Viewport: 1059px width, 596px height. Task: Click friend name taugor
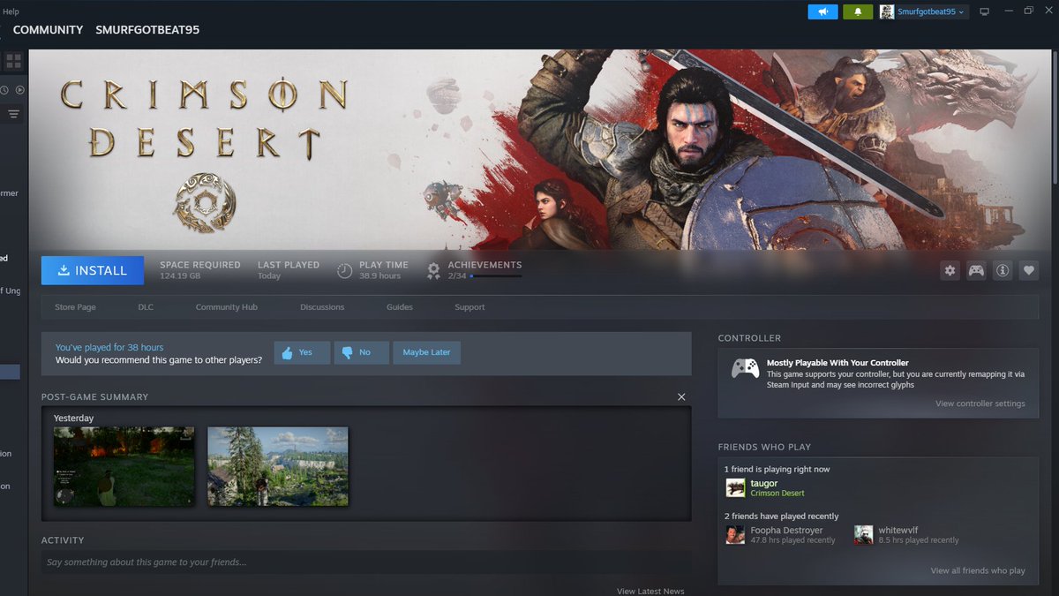[764, 483]
